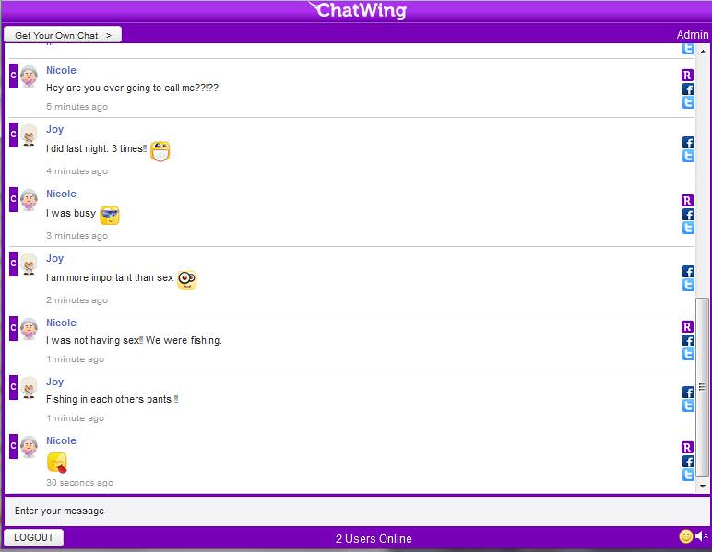The width and height of the screenshot is (712, 552).
Task: Tweet Nicole's "call me" message
Action: point(688,102)
